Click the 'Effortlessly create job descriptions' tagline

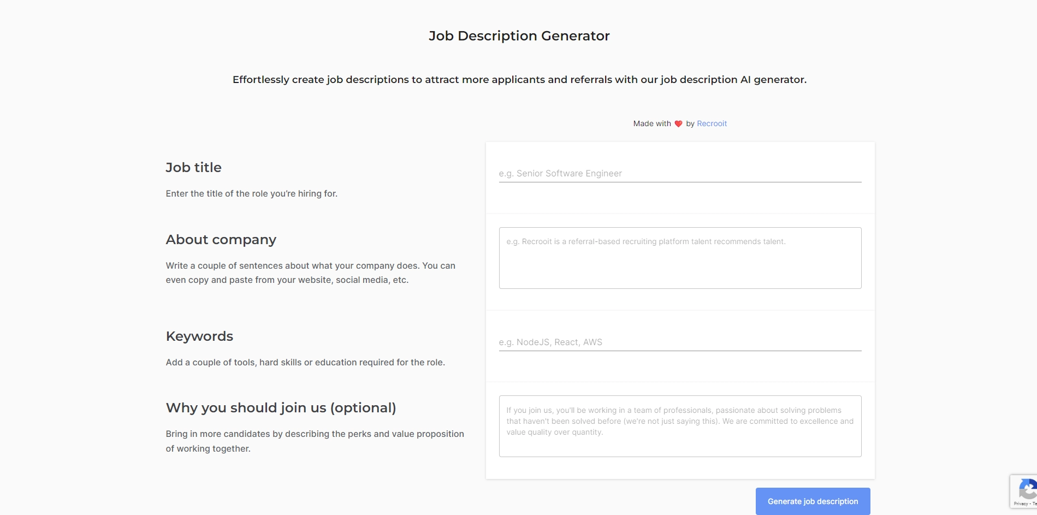point(519,80)
